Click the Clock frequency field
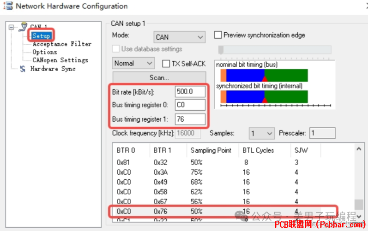368x231 pixels. tap(188, 133)
